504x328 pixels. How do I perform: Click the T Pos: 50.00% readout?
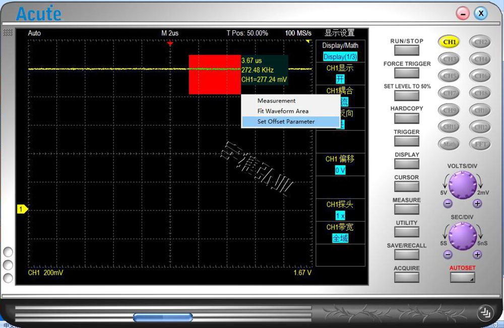click(x=247, y=33)
